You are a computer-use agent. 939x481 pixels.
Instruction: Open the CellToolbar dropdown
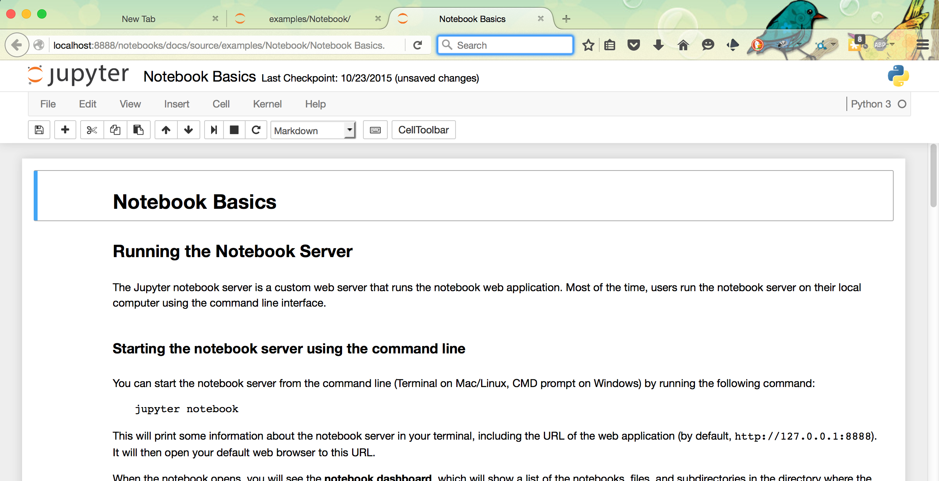click(x=423, y=130)
